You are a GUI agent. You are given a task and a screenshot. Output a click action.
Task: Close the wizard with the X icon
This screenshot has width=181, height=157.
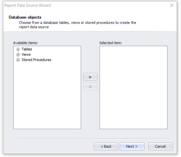point(172,5)
